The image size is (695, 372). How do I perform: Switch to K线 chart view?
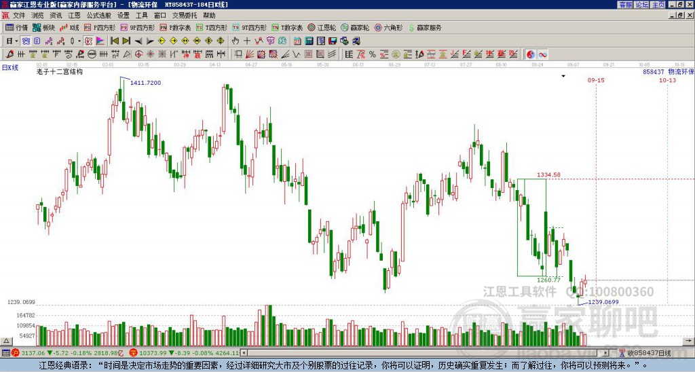(70, 27)
